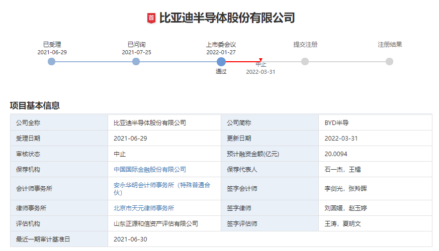This screenshot has width=439, height=251.
Task: Click the grey 提交注册 stage circle
Action: [305, 62]
